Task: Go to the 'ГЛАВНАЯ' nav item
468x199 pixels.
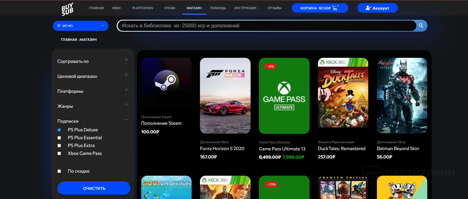Action: 96,8
